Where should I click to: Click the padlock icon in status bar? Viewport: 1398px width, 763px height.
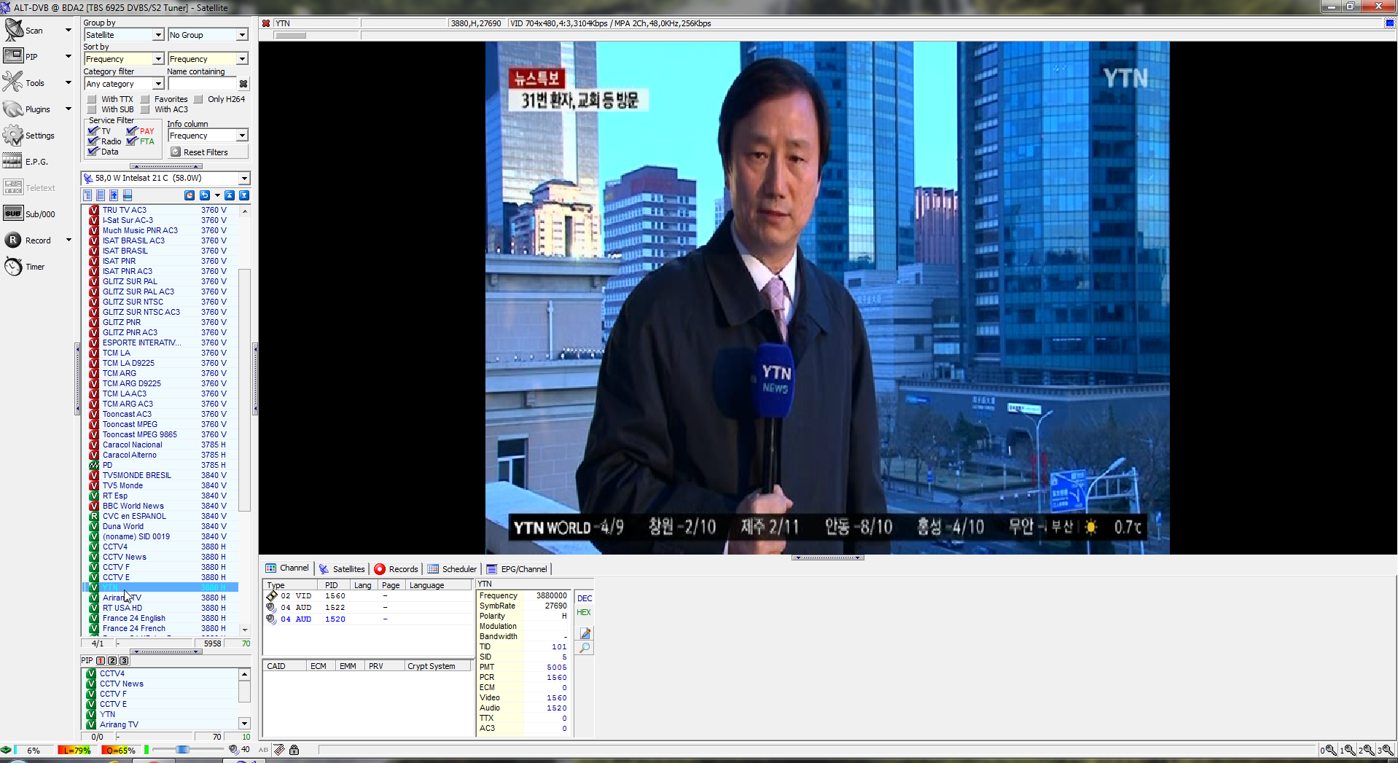point(294,749)
